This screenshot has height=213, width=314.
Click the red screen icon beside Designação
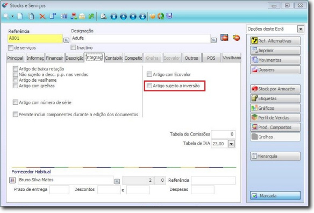pyautogui.click(x=224, y=38)
